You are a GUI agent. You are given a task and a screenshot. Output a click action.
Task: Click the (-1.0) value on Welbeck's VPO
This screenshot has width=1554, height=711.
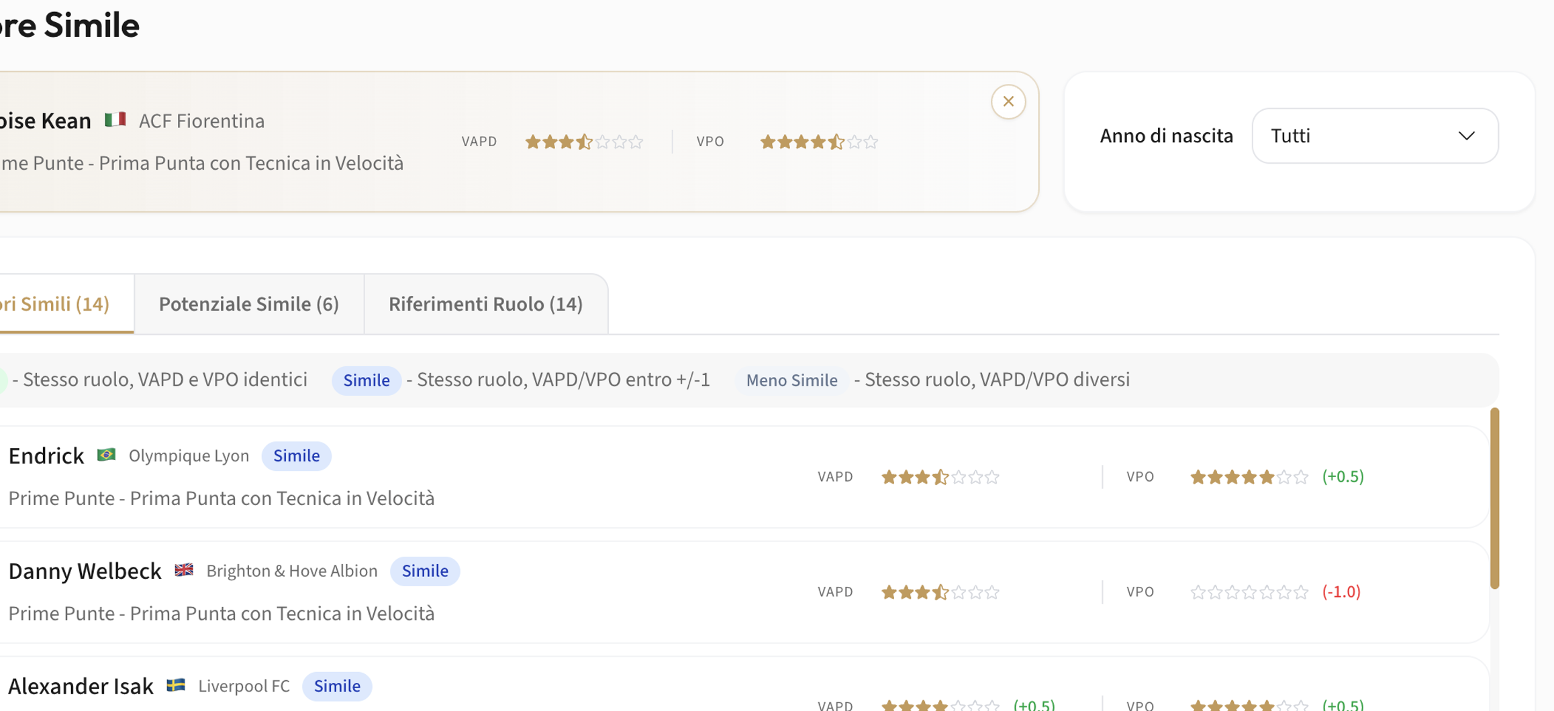1341,592
